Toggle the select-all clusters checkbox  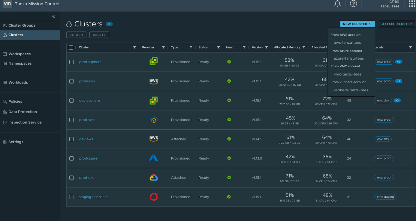71,47
